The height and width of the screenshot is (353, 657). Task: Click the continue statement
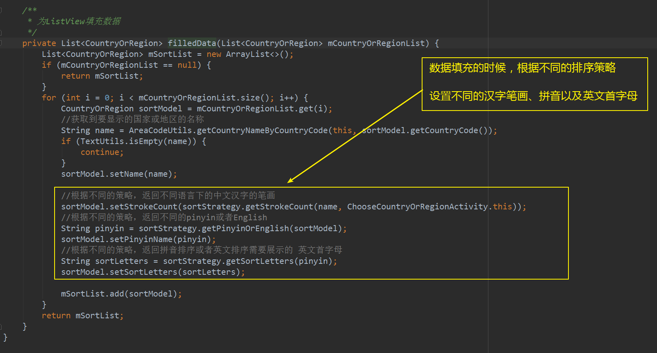[102, 152]
